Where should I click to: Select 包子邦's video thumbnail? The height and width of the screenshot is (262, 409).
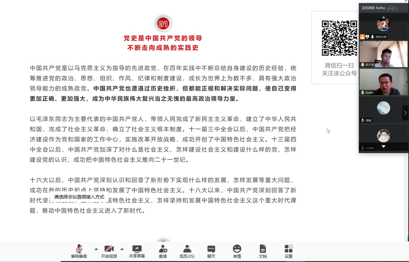pos(383,54)
